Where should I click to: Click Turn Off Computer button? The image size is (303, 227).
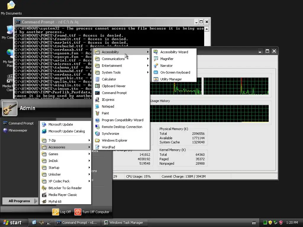point(92,212)
